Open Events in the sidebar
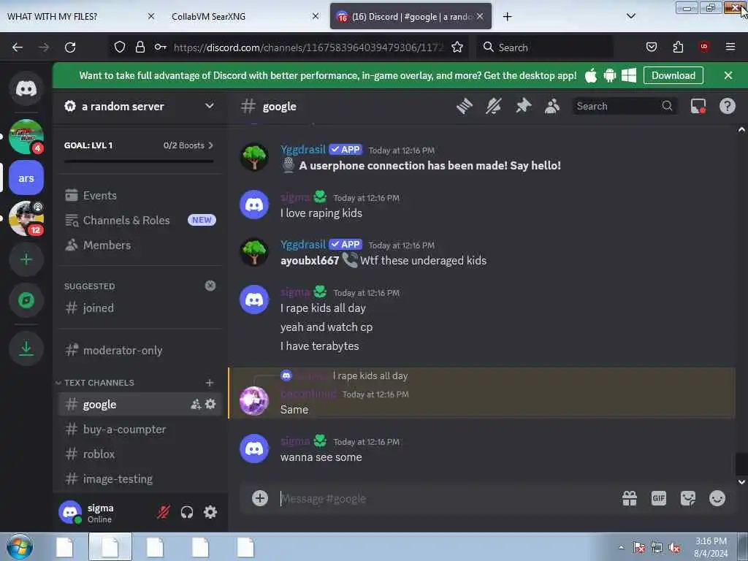This screenshot has height=561, width=748. [x=140, y=196]
